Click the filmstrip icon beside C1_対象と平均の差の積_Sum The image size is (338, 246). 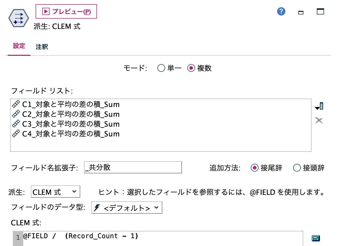click(17, 104)
